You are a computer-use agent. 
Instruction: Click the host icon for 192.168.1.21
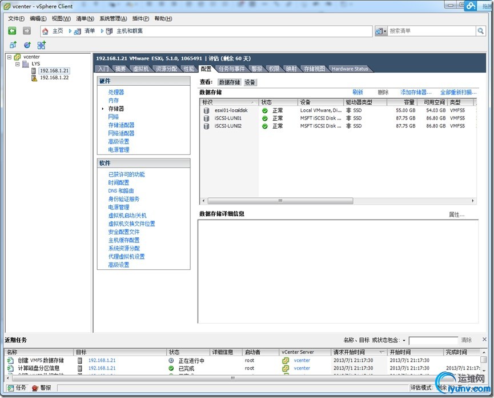[x=34, y=71]
